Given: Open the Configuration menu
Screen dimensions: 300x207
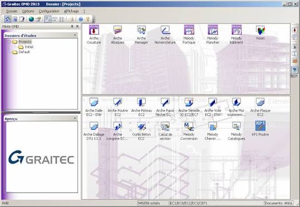Looking at the screenshot, I should coord(49,11).
